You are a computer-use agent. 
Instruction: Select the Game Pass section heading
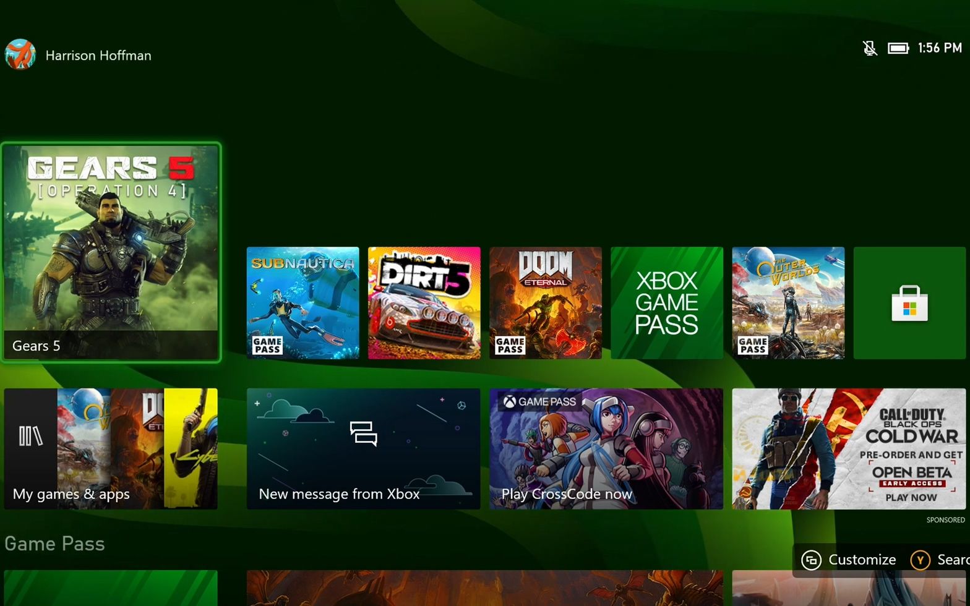click(x=54, y=544)
